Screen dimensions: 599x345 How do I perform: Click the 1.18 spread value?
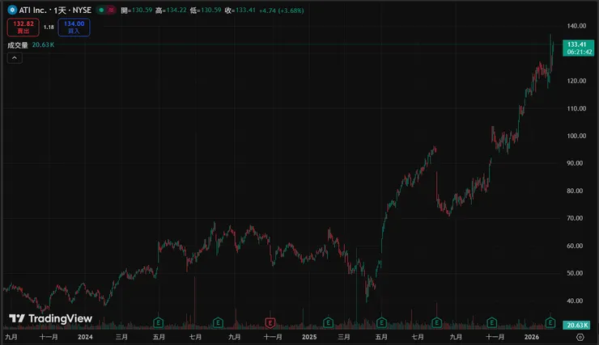pyautogui.click(x=49, y=27)
